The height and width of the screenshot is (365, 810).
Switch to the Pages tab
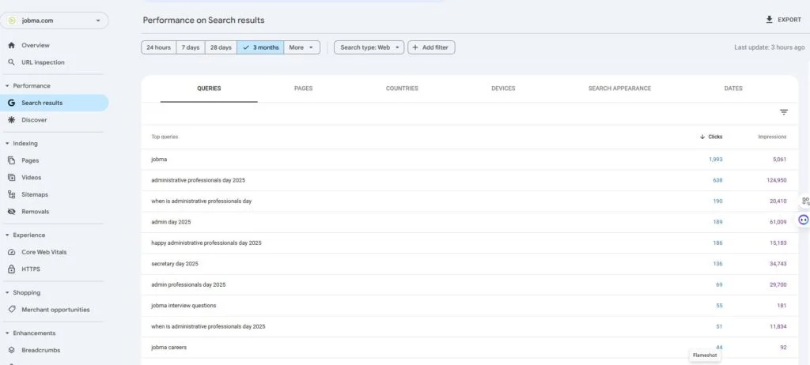tap(303, 88)
